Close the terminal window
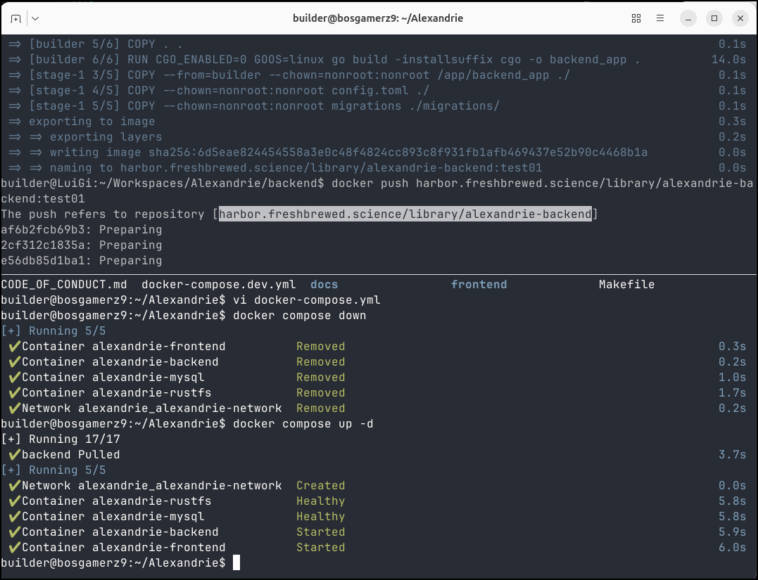The width and height of the screenshot is (758, 580). (x=739, y=18)
